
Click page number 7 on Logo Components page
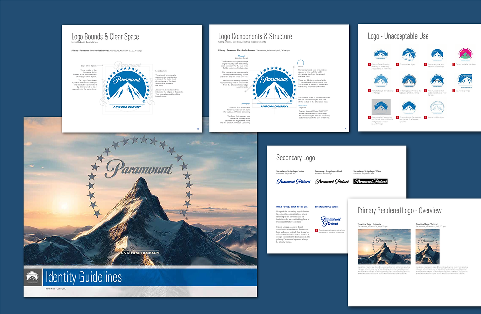coord(345,129)
